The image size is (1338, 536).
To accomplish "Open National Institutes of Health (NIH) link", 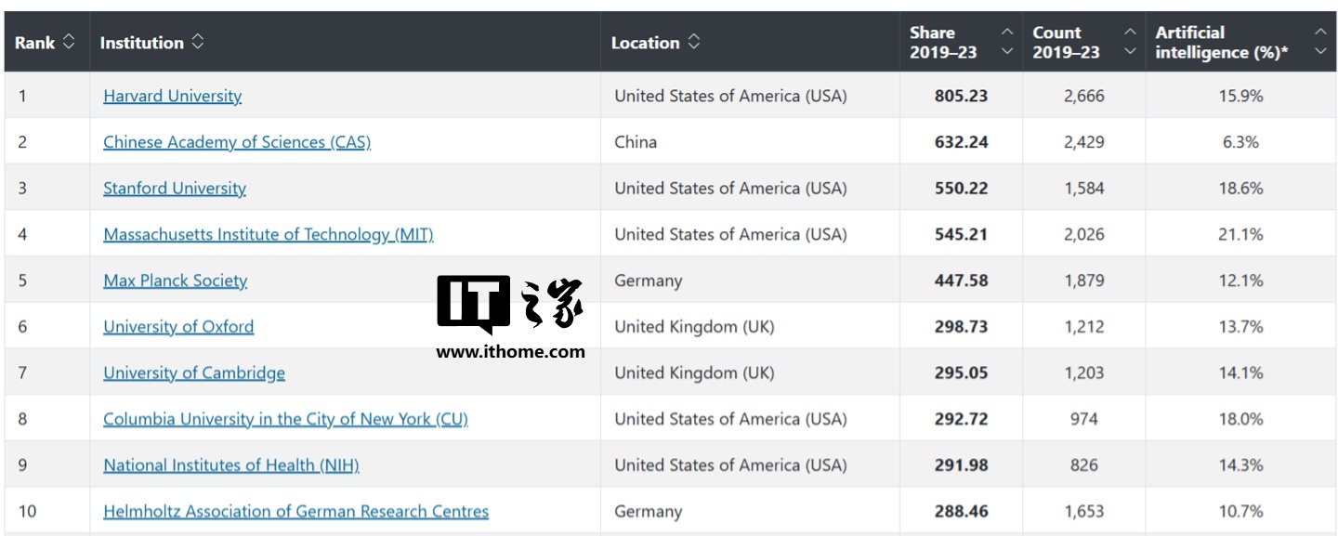I will [x=231, y=465].
